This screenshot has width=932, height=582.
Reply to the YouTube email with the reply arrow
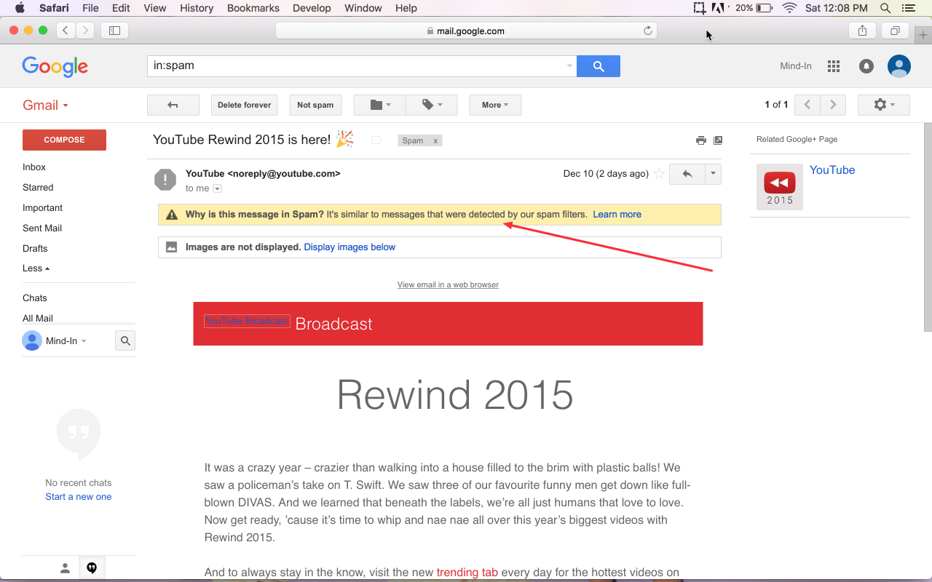[x=685, y=174]
